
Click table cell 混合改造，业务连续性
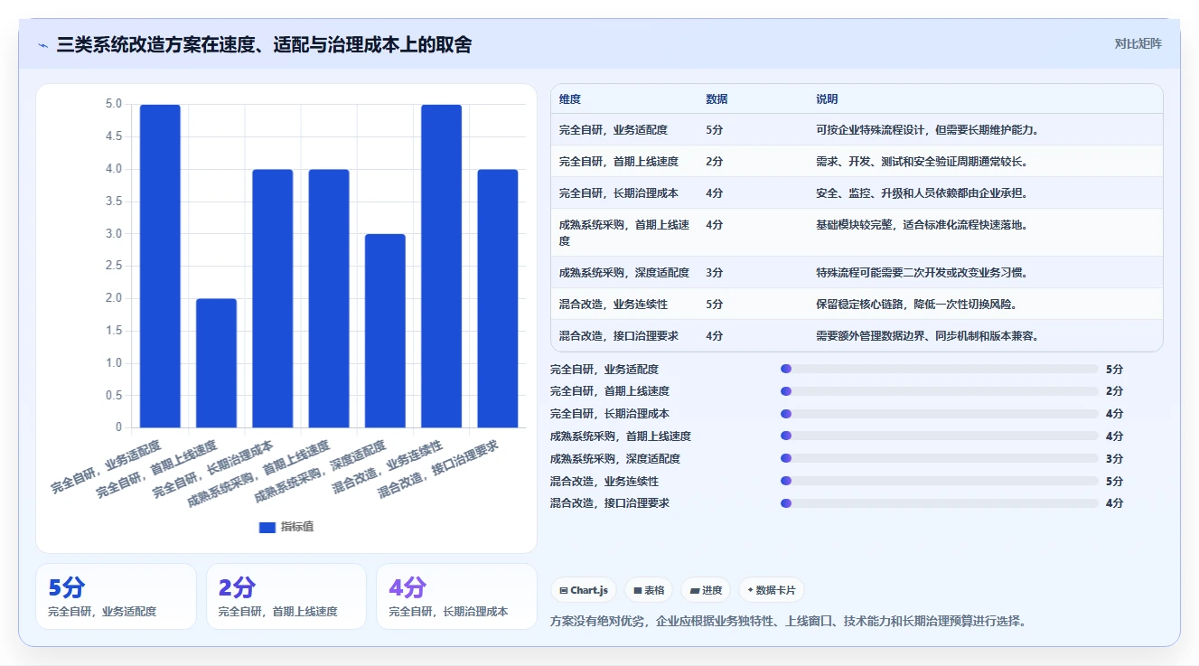(x=614, y=305)
